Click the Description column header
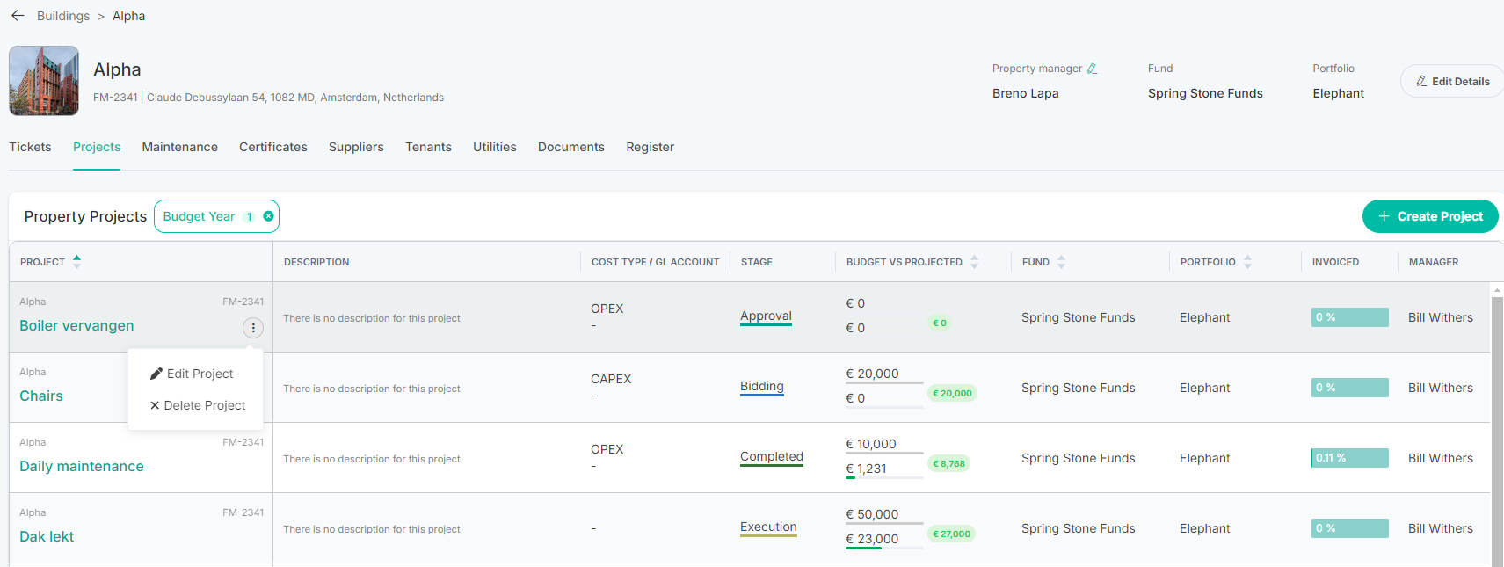This screenshot has height=567, width=1504. tap(316, 262)
